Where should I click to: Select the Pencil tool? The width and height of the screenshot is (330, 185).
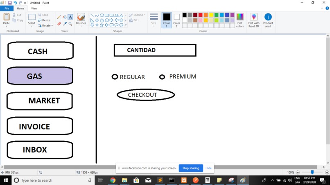tap(59, 17)
